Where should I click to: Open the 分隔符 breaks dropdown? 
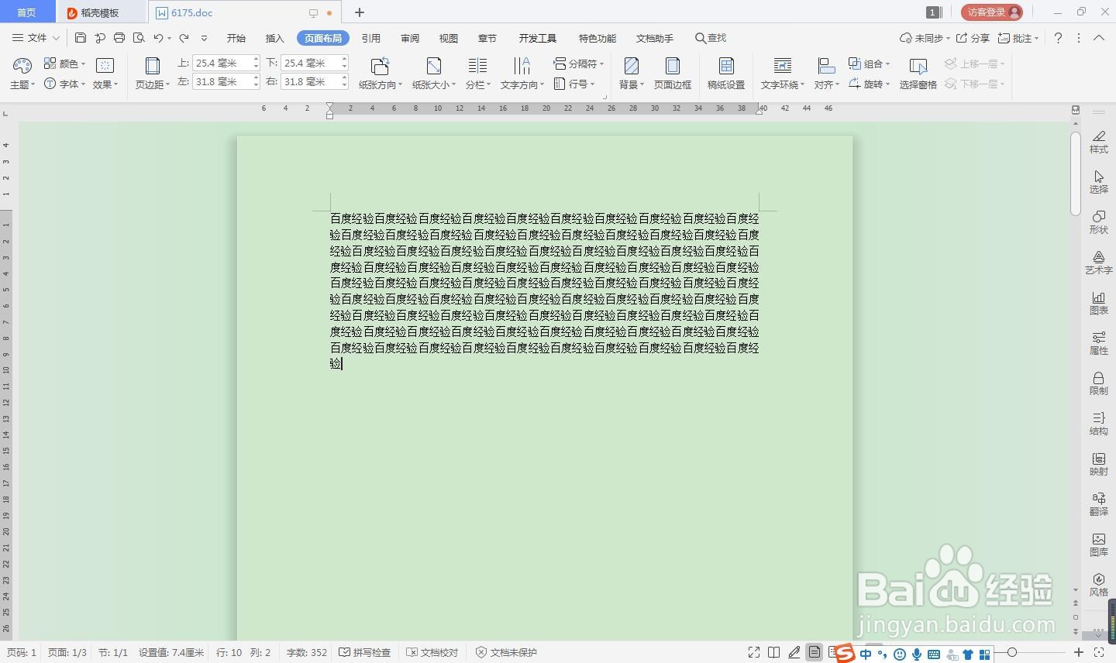pos(579,64)
